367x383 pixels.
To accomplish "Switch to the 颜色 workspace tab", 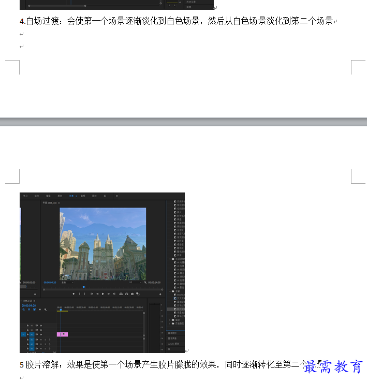I will tap(60, 196).
